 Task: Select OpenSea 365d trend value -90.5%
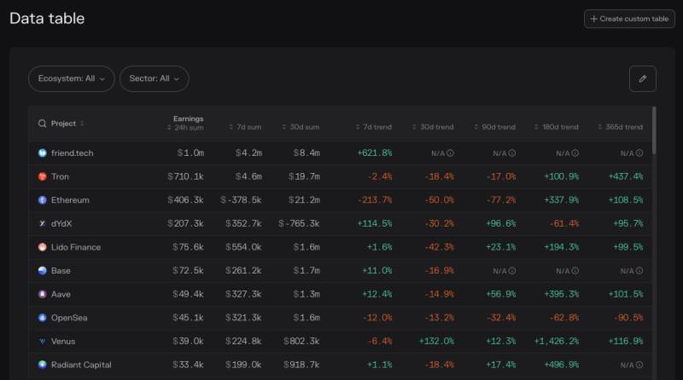628,318
